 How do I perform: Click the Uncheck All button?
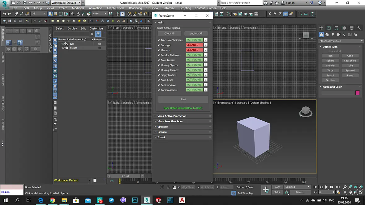[196, 33]
